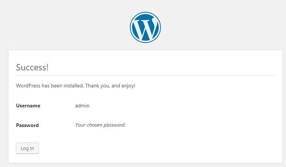Click the divider line under Success!
This screenshot has width=286, height=167.
(145, 75)
